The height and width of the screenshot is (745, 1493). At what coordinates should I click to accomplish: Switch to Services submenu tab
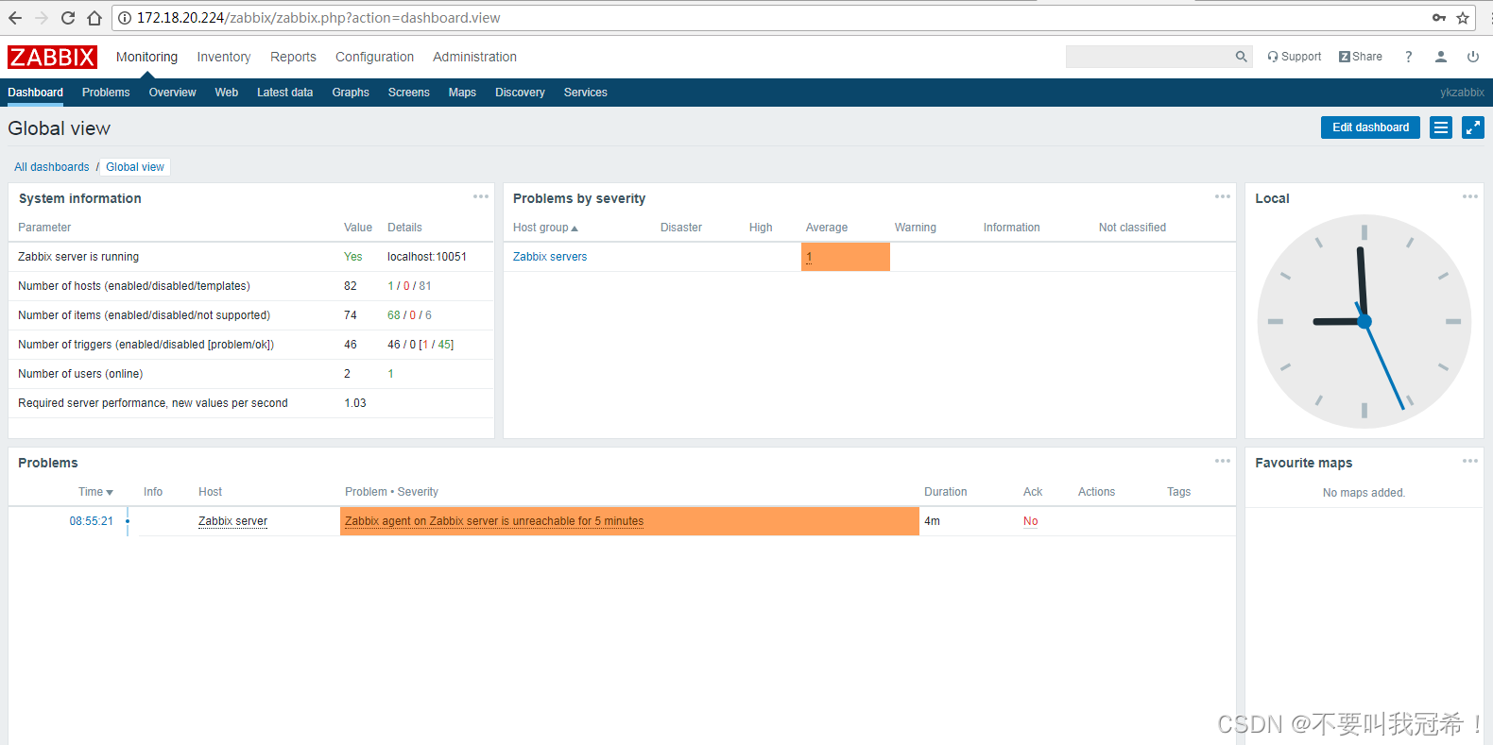point(586,93)
